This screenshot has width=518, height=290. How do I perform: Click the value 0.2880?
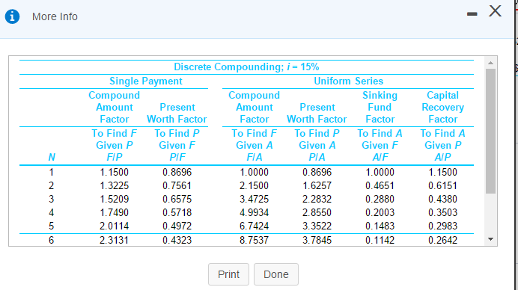(380, 200)
